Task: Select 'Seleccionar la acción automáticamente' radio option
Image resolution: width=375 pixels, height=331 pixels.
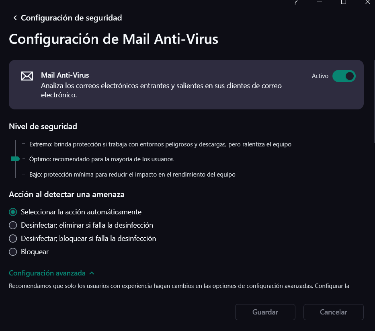Action: pos(13,212)
